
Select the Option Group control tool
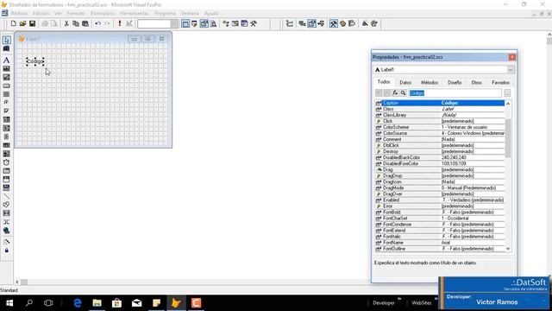tap(6, 103)
